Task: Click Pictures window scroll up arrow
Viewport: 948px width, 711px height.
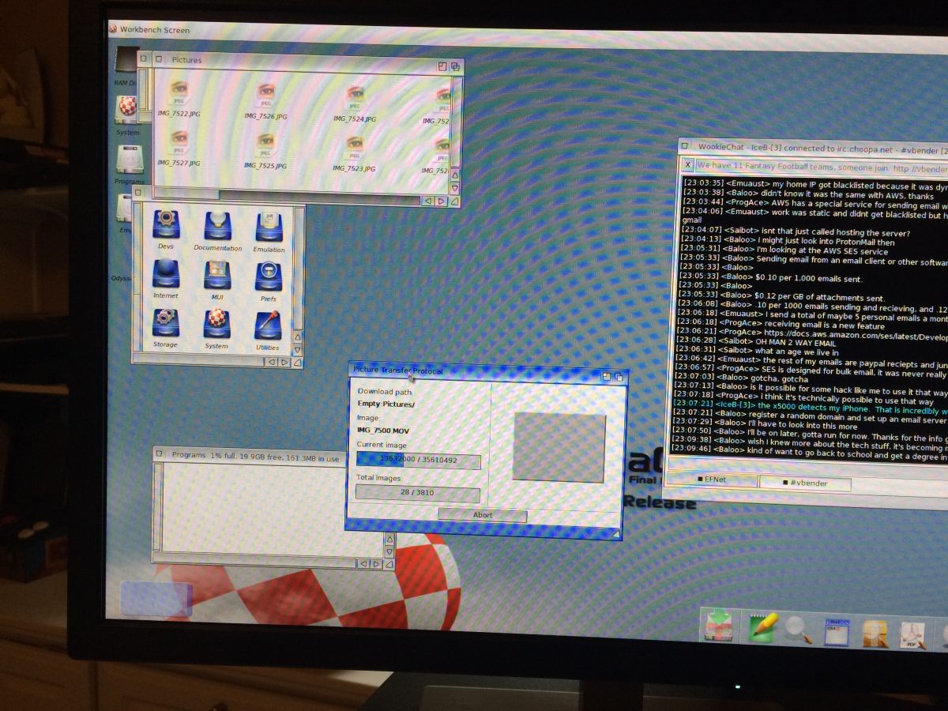Action: coord(454,175)
